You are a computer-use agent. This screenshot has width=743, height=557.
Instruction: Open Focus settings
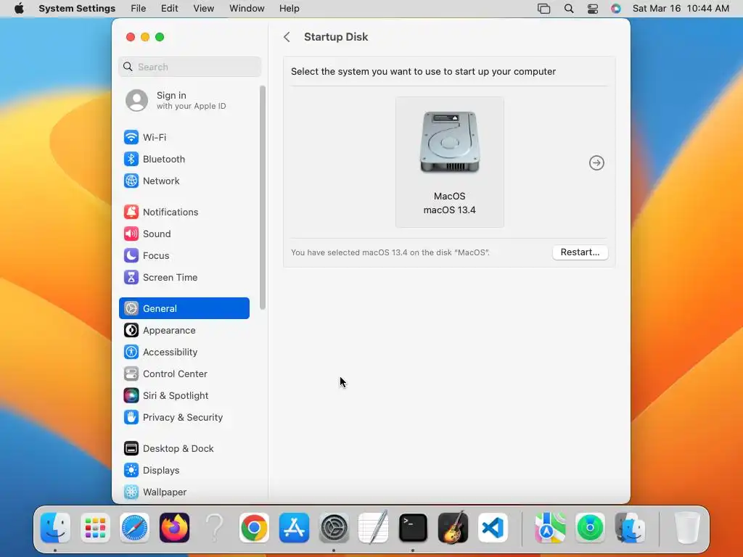click(x=184, y=256)
